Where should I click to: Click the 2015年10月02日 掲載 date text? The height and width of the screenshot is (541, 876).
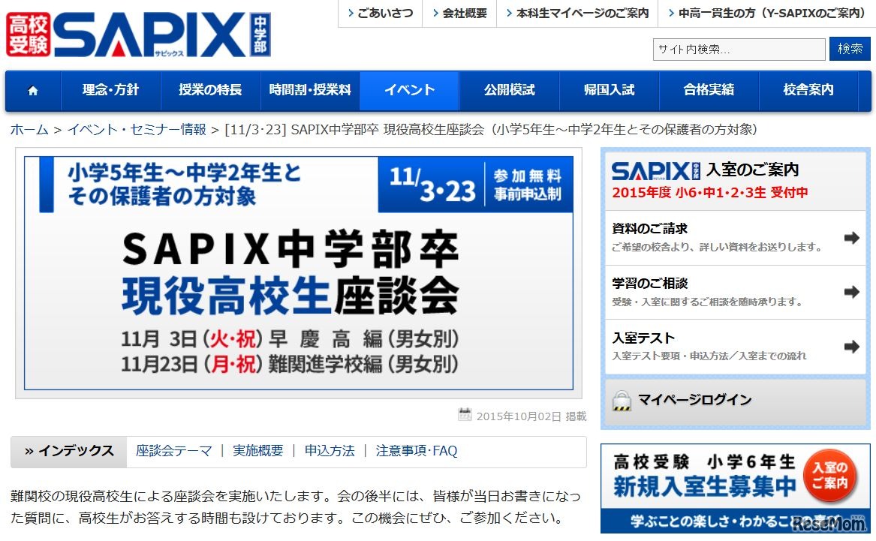[531, 416]
